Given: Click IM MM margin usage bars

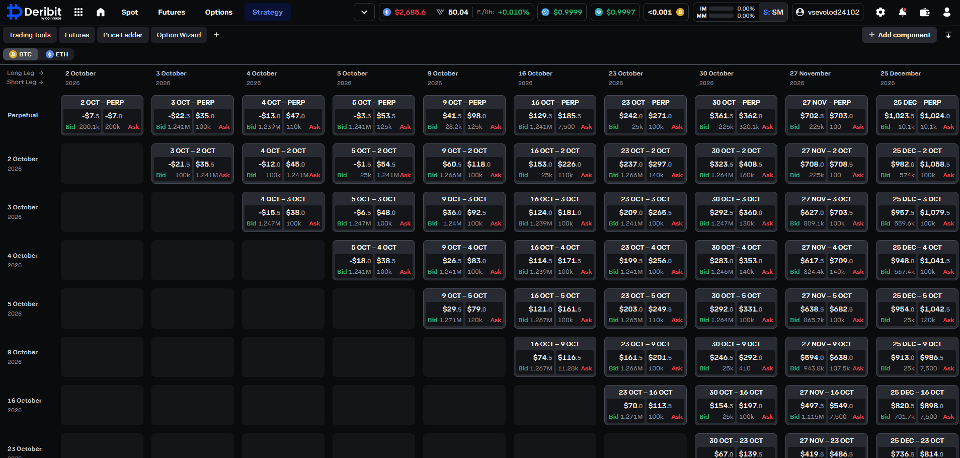Looking at the screenshot, I should 725,12.
